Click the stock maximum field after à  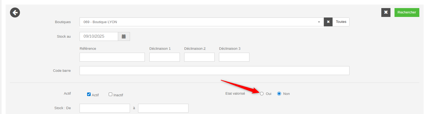(x=163, y=108)
